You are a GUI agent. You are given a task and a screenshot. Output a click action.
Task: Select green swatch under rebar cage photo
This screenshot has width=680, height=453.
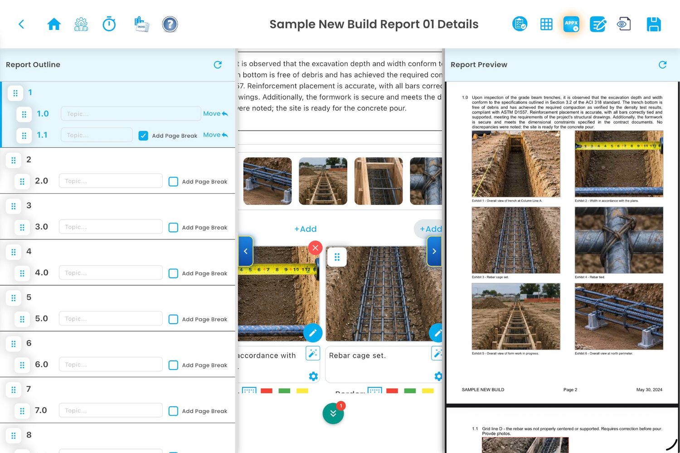click(410, 390)
